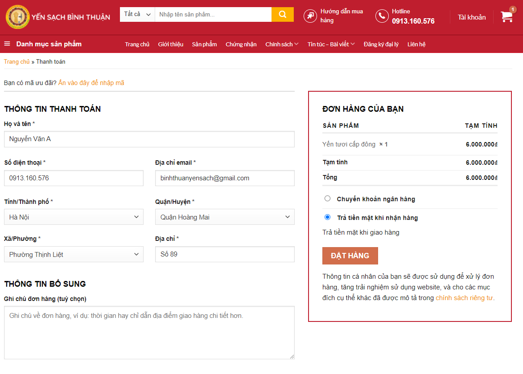Expand the Tin tức – Bài viết menu

point(331,44)
